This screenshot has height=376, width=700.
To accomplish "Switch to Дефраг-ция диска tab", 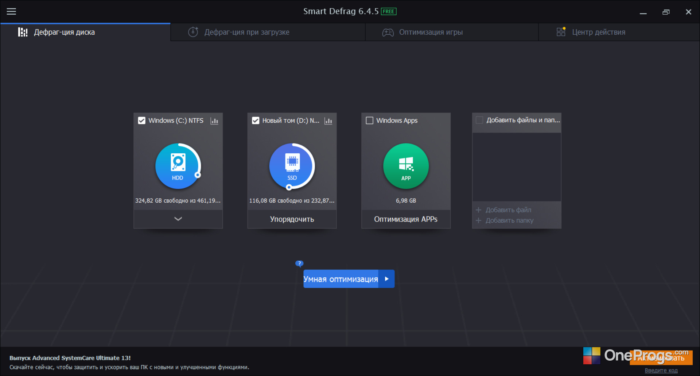I will pos(85,32).
